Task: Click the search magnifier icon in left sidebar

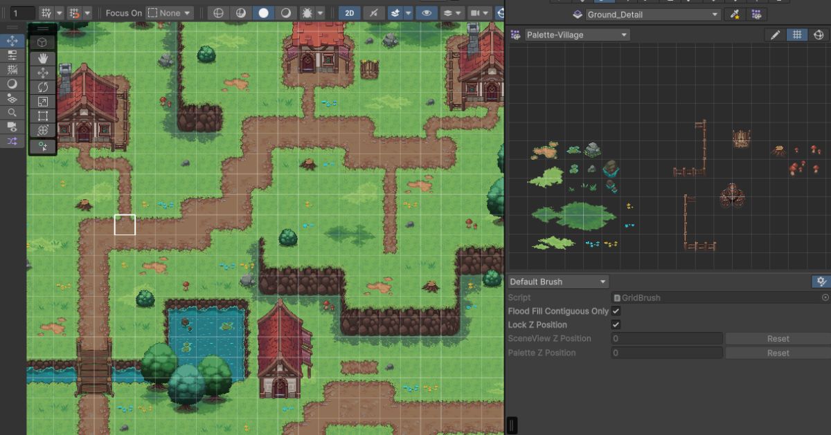Action: pyautogui.click(x=12, y=112)
